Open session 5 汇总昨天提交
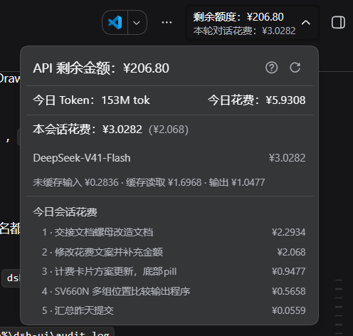This screenshot has height=336, width=353. click(78, 310)
